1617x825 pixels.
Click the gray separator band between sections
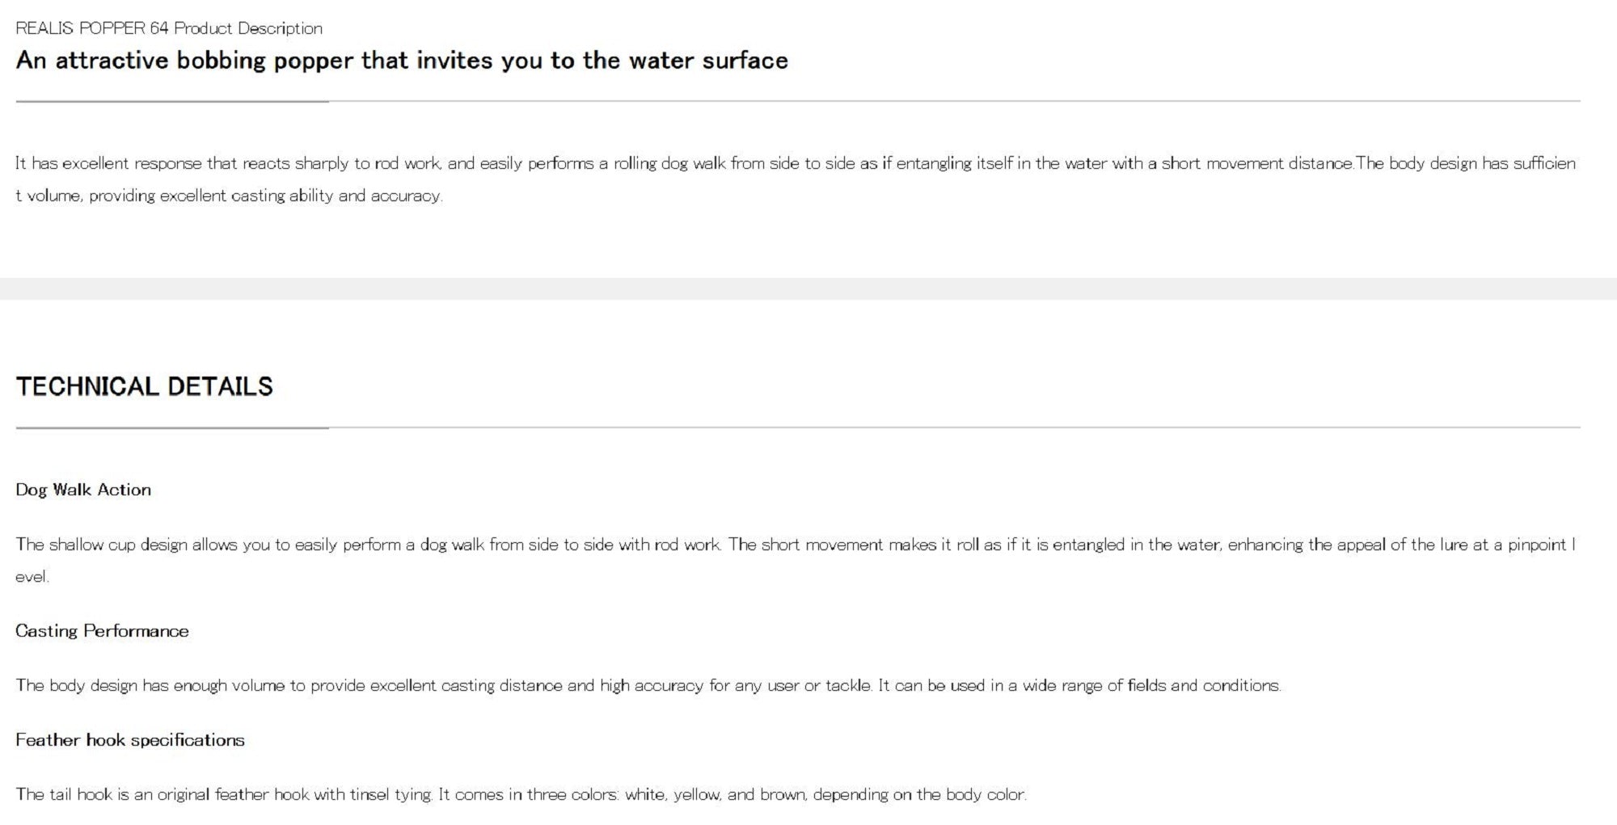(808, 288)
